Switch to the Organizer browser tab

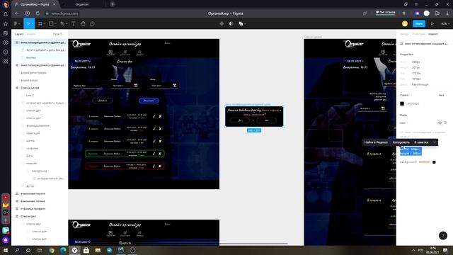click(x=82, y=4)
